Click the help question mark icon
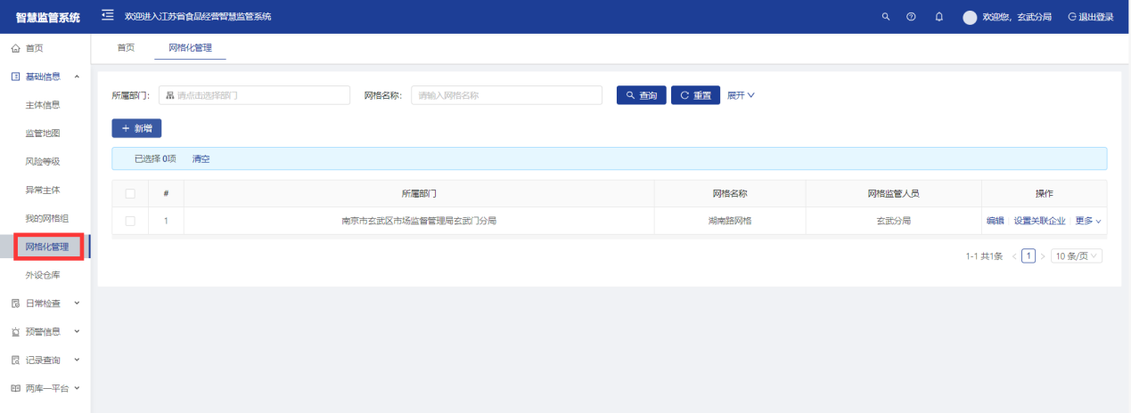The image size is (1131, 413). (x=911, y=17)
